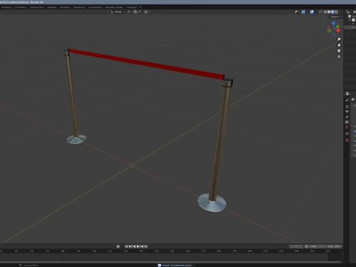This screenshot has height=267, width=356.
Task: Open the Texture properties tab
Action: 347,140
